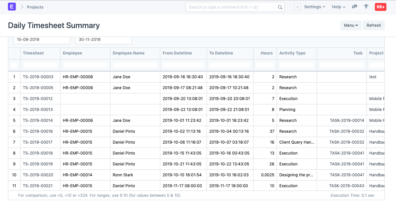Open notifications via the red 99+ badge
The image size is (396, 210).
[x=380, y=7]
